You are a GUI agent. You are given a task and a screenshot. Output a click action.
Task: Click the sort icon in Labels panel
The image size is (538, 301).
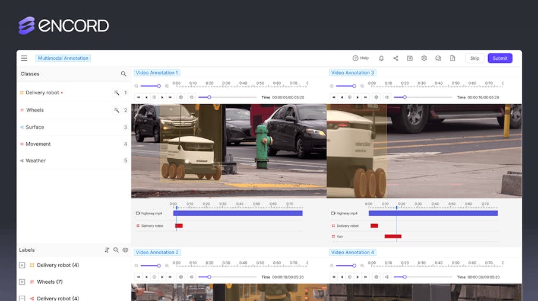107,250
